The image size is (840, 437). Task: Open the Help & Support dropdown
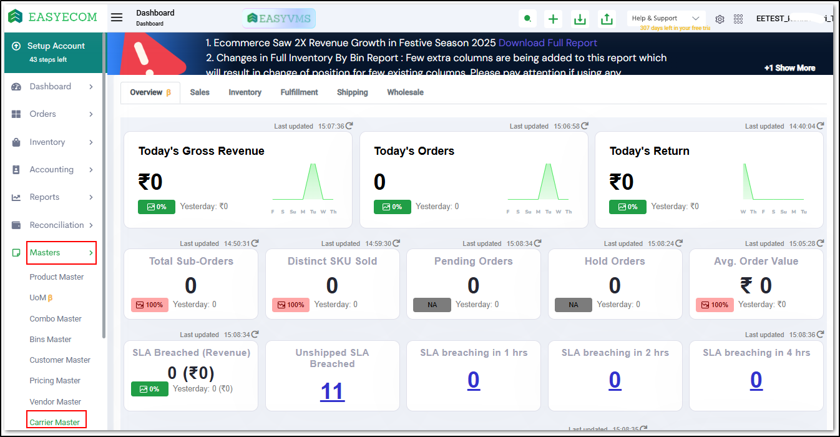click(666, 19)
